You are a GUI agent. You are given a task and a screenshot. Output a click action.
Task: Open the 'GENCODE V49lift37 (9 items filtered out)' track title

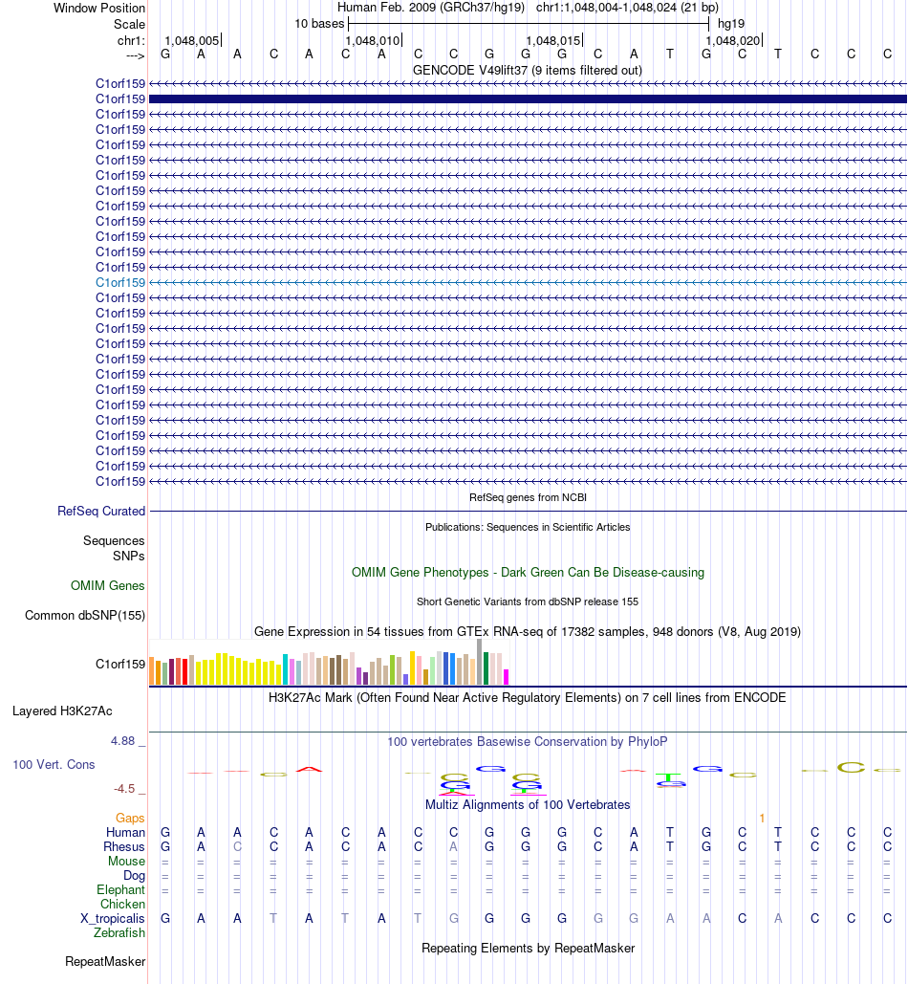point(528,71)
